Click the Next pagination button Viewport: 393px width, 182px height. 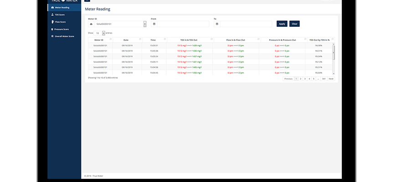(x=331, y=79)
